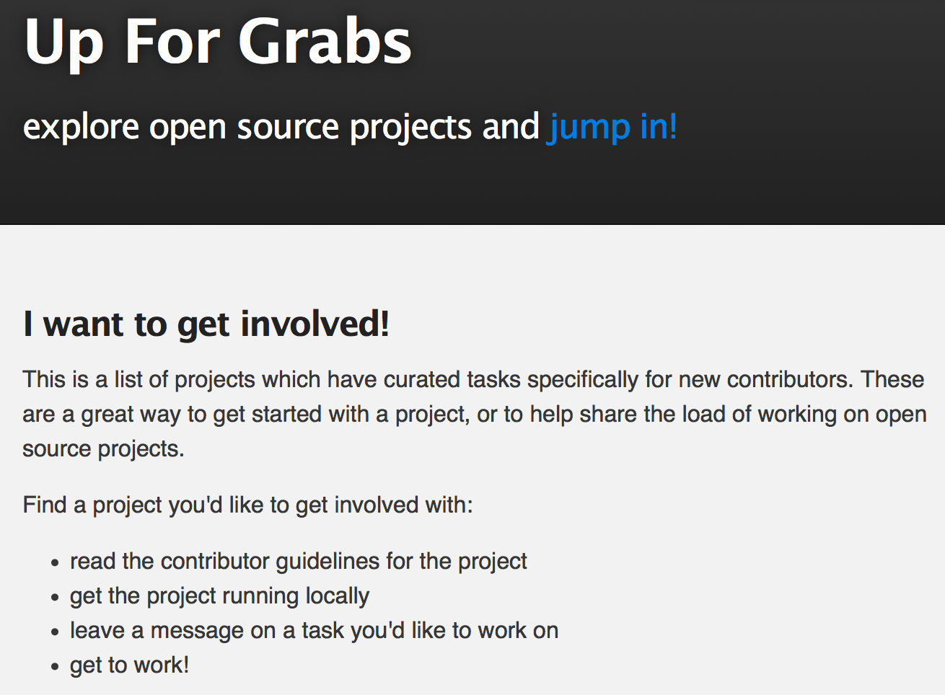The image size is (945, 695).
Task: Click the bullet beside "get to work!"
Action: coord(55,667)
